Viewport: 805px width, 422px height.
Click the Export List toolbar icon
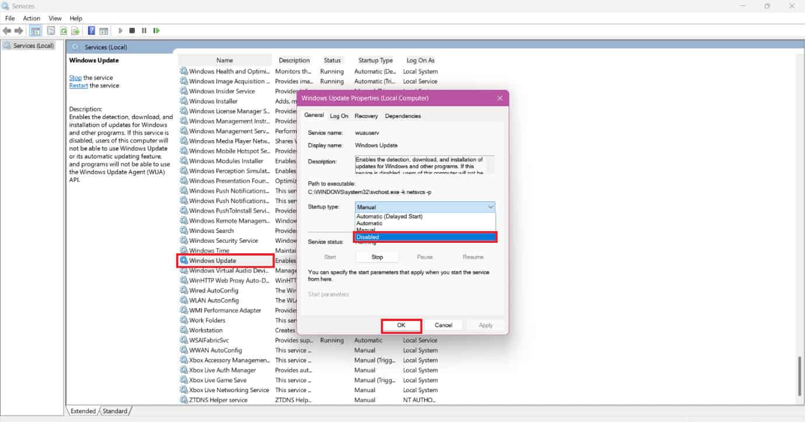click(76, 31)
